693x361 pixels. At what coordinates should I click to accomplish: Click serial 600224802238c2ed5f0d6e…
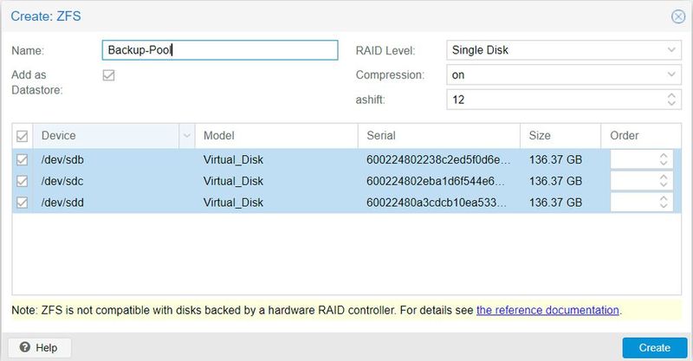click(438, 159)
